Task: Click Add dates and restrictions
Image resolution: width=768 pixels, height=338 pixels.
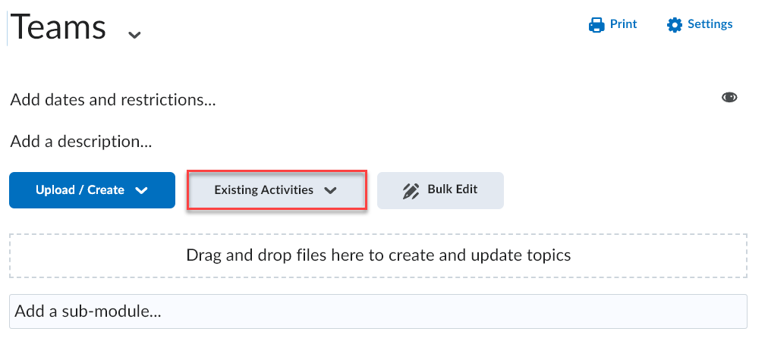Action: [113, 100]
